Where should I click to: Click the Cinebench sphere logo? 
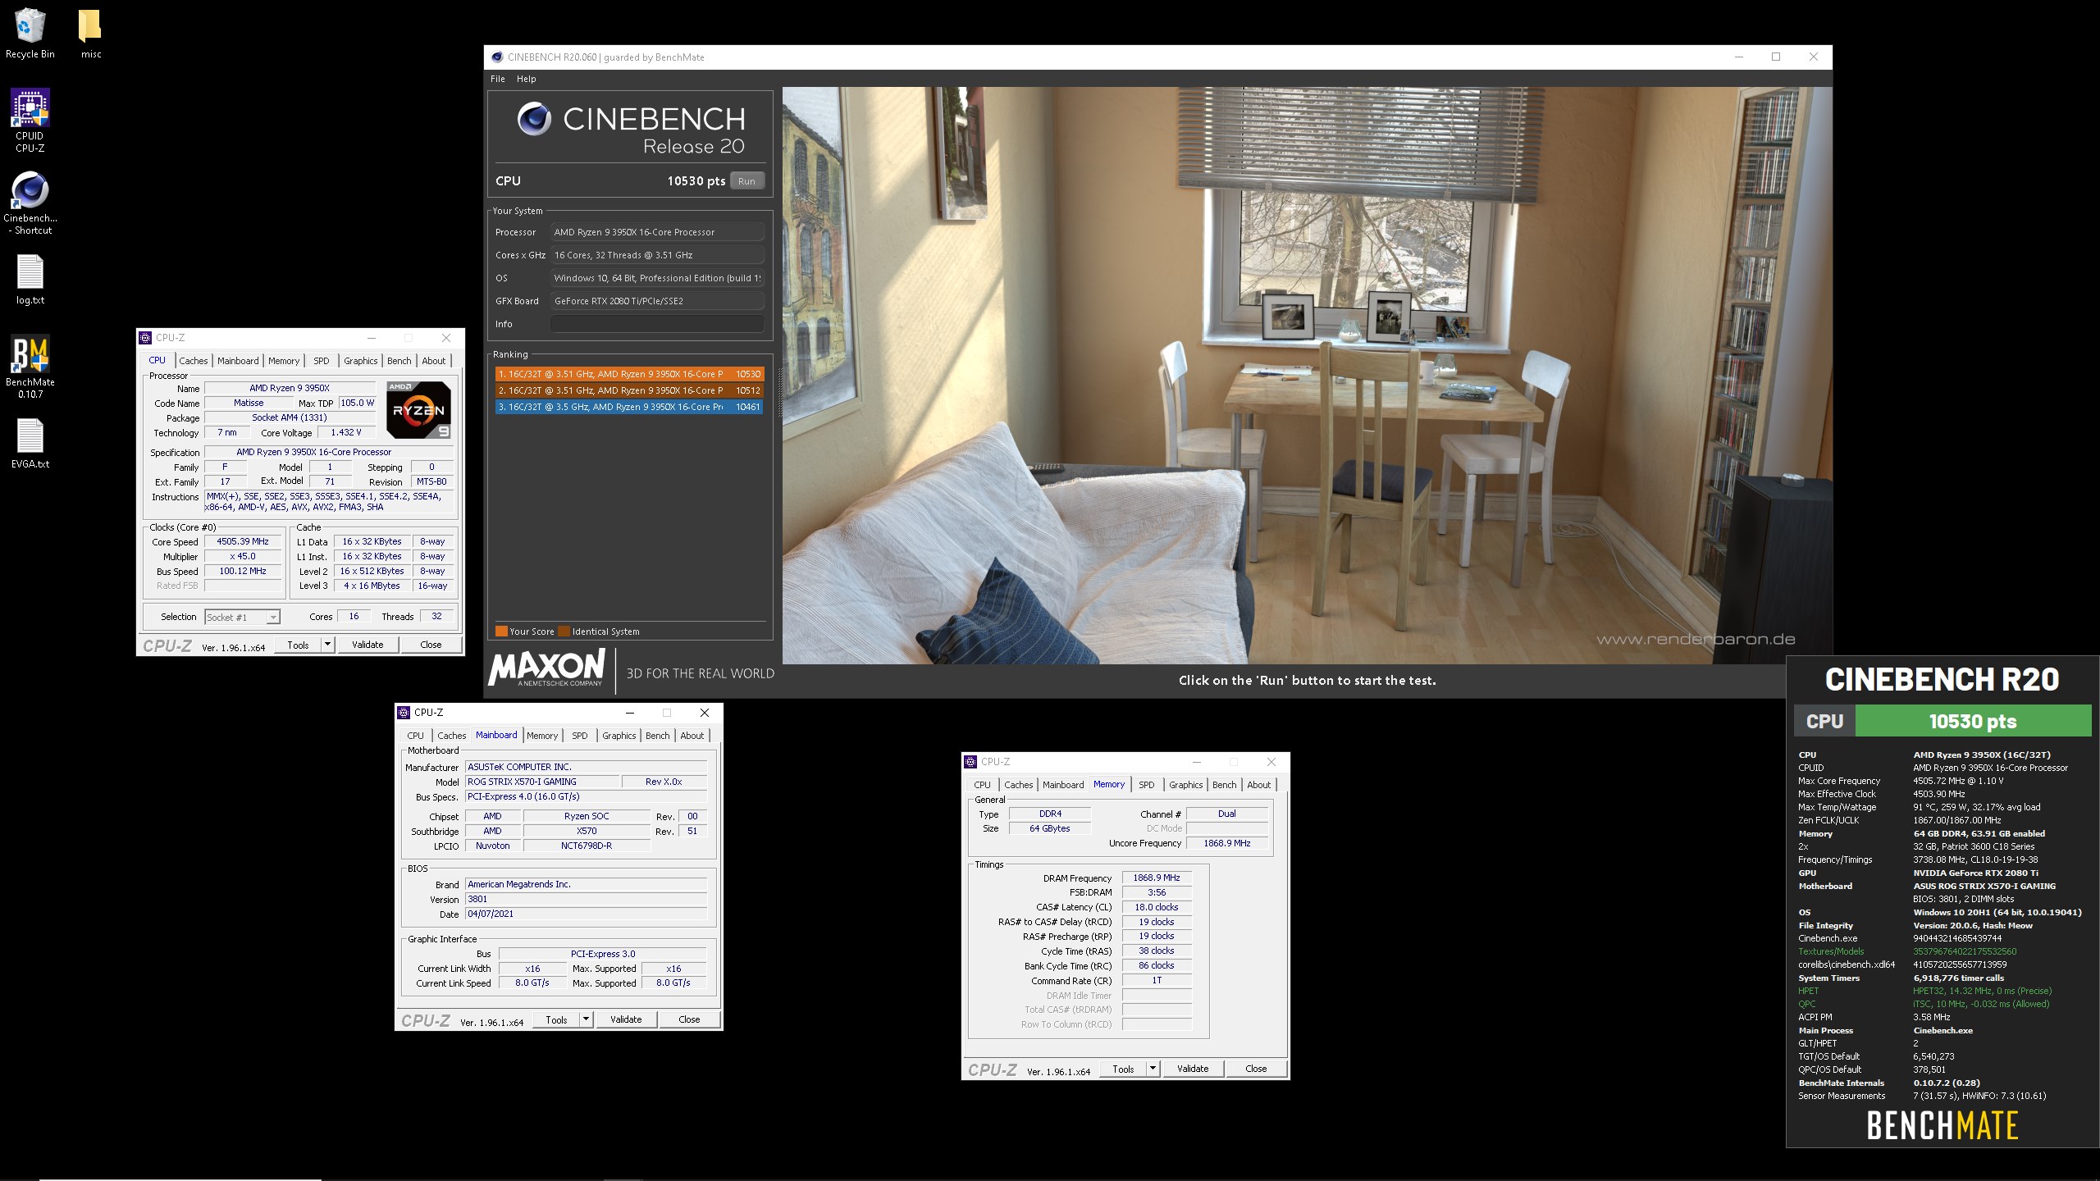tap(534, 120)
